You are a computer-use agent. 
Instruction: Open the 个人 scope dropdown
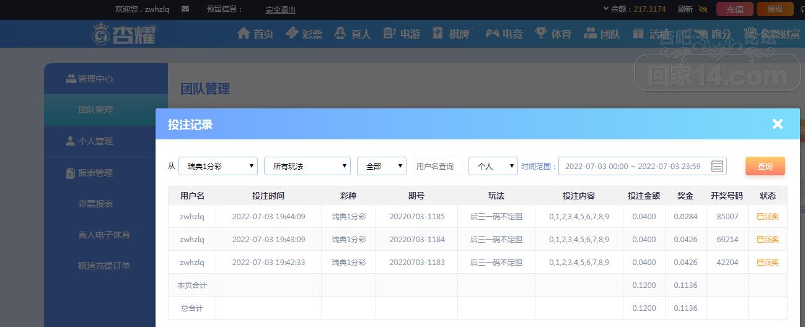click(x=493, y=166)
